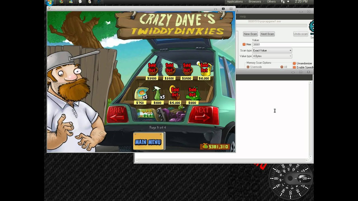Screen dimensions: 358x201
Task: Click the vertical scrollbar up arrow
Action: coord(310,83)
